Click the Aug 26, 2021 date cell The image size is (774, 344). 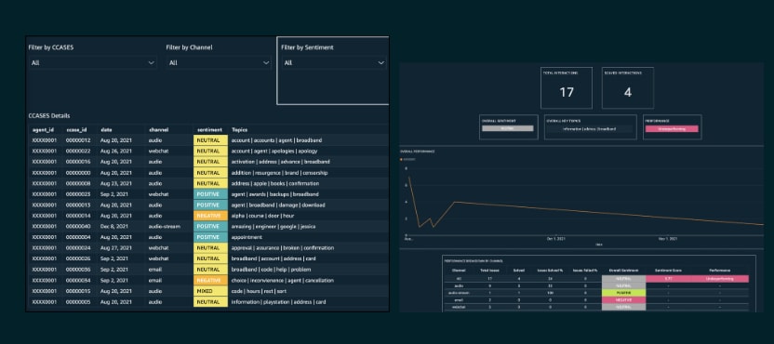116,151
